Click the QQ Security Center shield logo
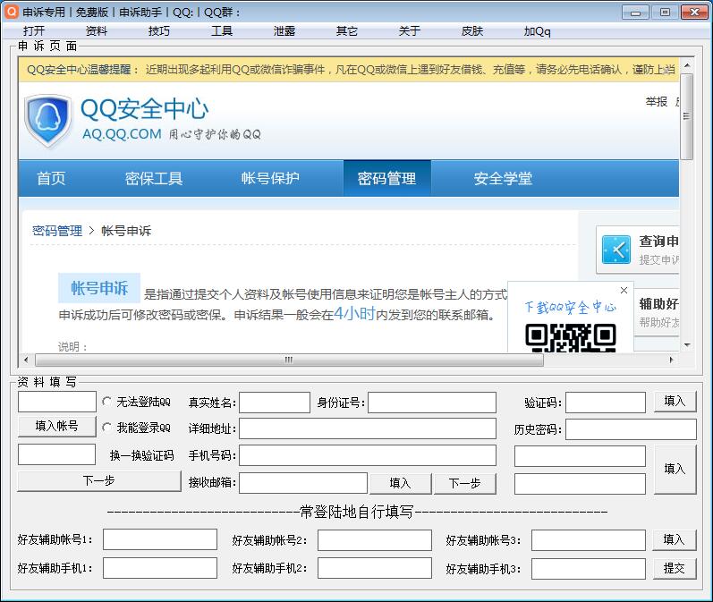The width and height of the screenshot is (713, 602). pos(47,121)
